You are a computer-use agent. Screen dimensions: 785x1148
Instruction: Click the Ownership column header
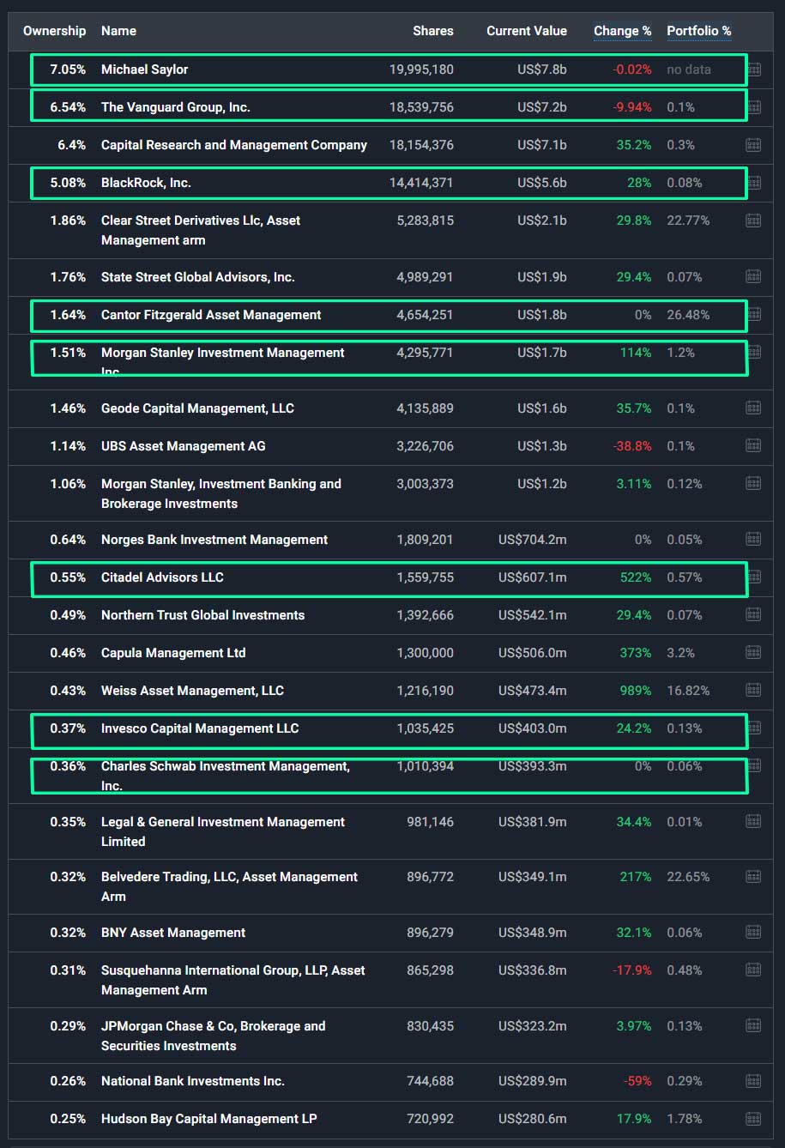(x=54, y=31)
